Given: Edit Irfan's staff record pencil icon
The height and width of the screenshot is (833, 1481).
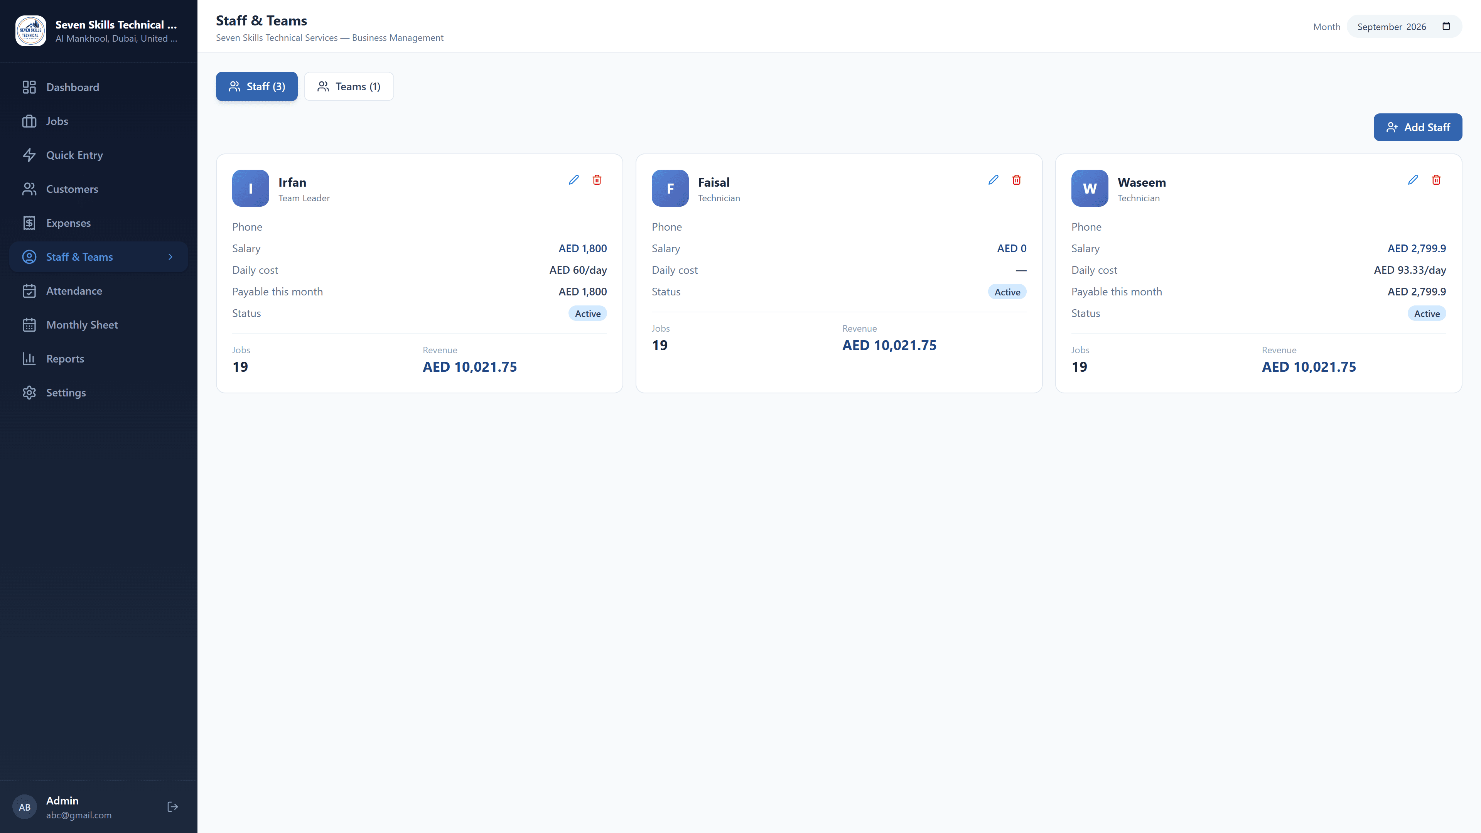Looking at the screenshot, I should pos(574,180).
